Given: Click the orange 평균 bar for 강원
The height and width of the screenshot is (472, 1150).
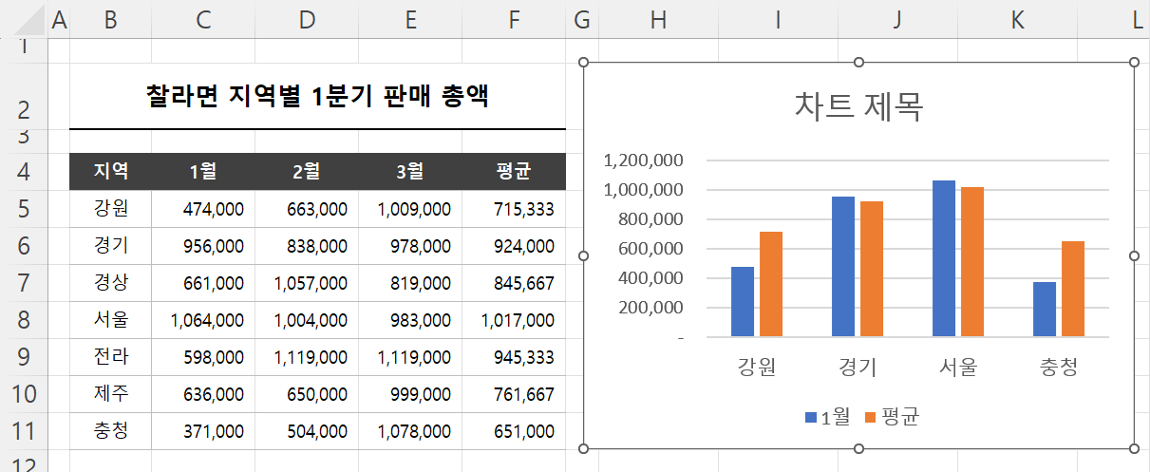Looking at the screenshot, I should coord(771,284).
